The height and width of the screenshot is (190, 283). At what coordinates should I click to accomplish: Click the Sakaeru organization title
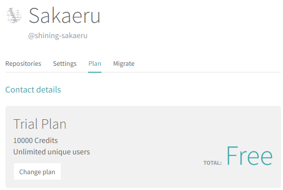pyautogui.click(x=64, y=16)
